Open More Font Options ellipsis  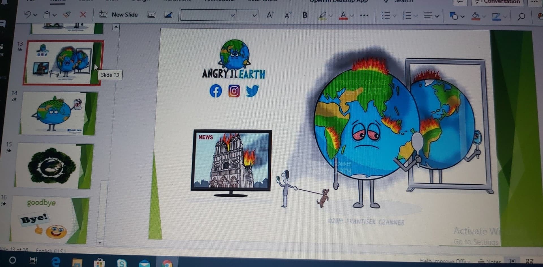364,16
